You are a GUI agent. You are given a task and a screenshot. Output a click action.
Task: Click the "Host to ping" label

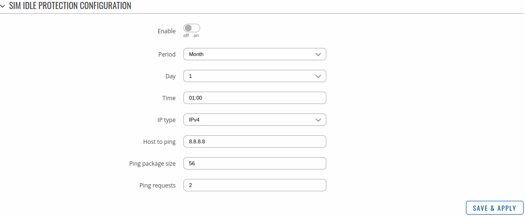pos(159,141)
